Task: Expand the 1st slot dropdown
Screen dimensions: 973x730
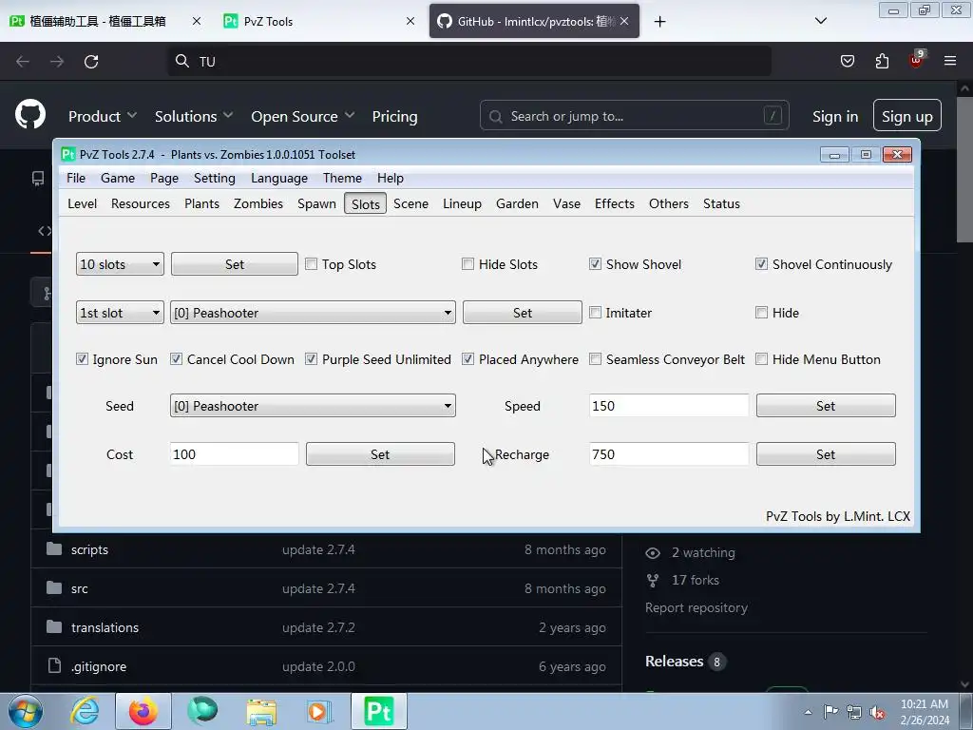Action: (x=120, y=312)
